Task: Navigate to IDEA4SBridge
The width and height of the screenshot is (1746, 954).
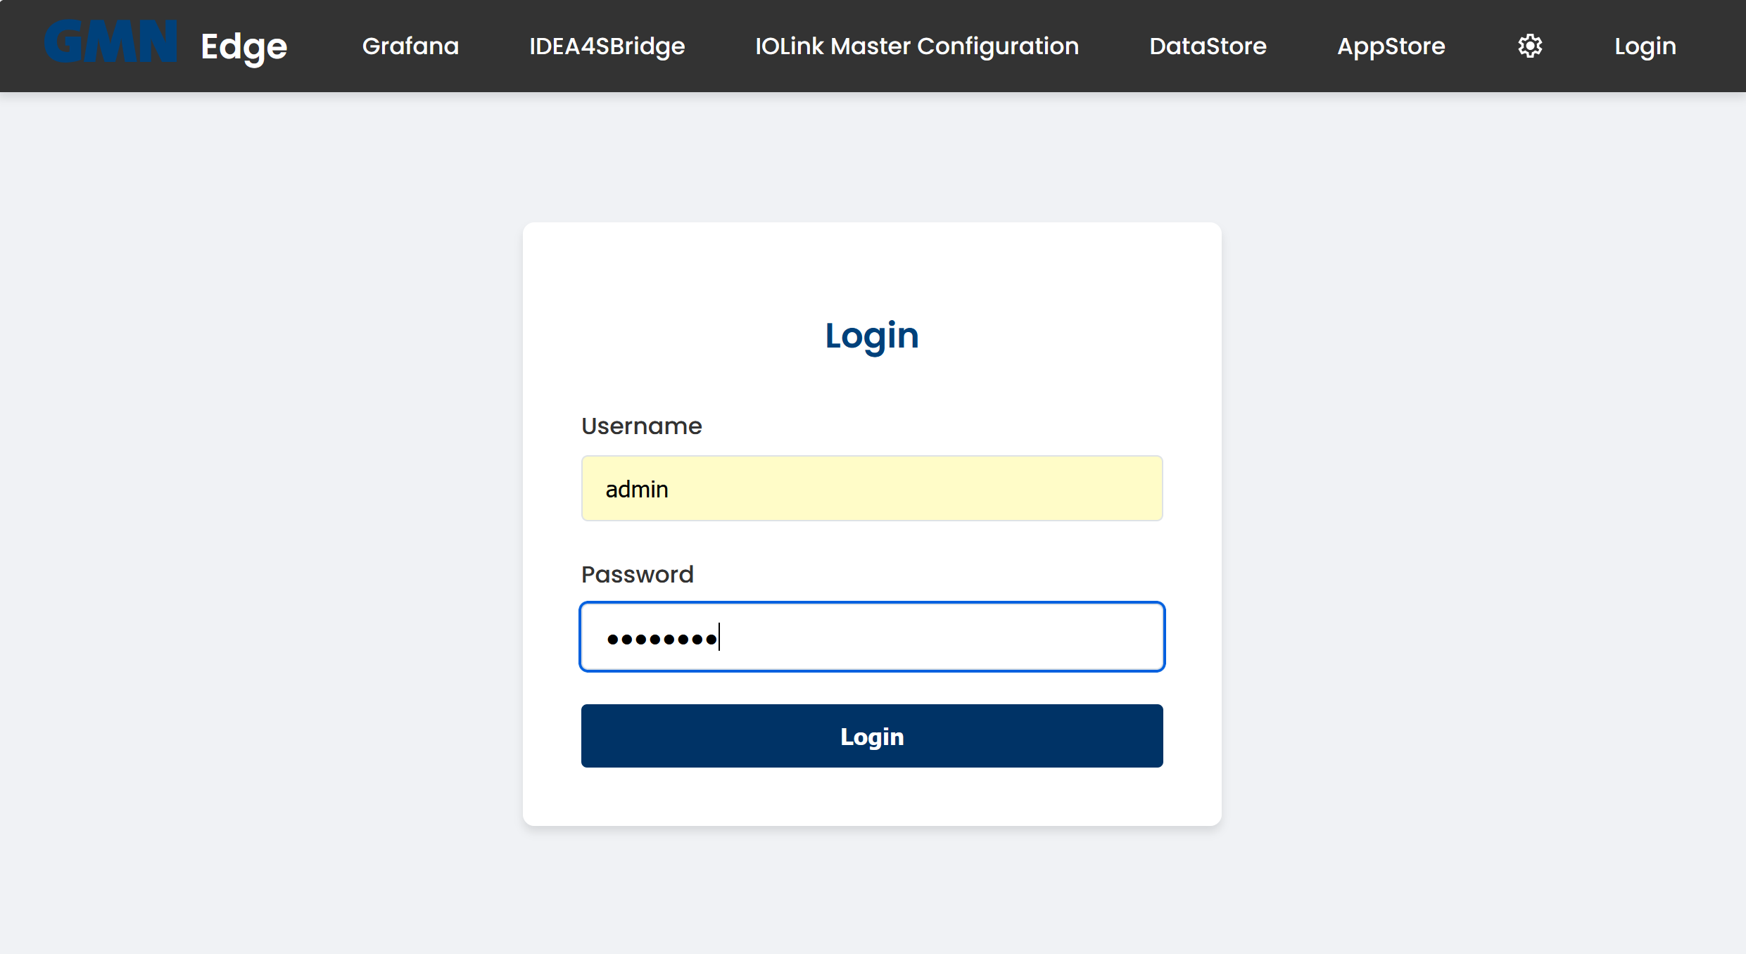Action: click(607, 46)
